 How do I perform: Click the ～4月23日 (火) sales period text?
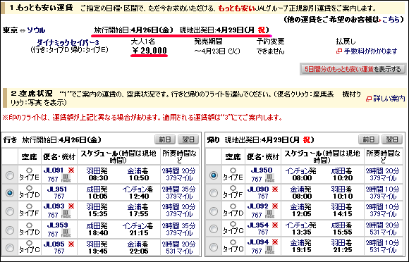pyautogui.click(x=216, y=51)
